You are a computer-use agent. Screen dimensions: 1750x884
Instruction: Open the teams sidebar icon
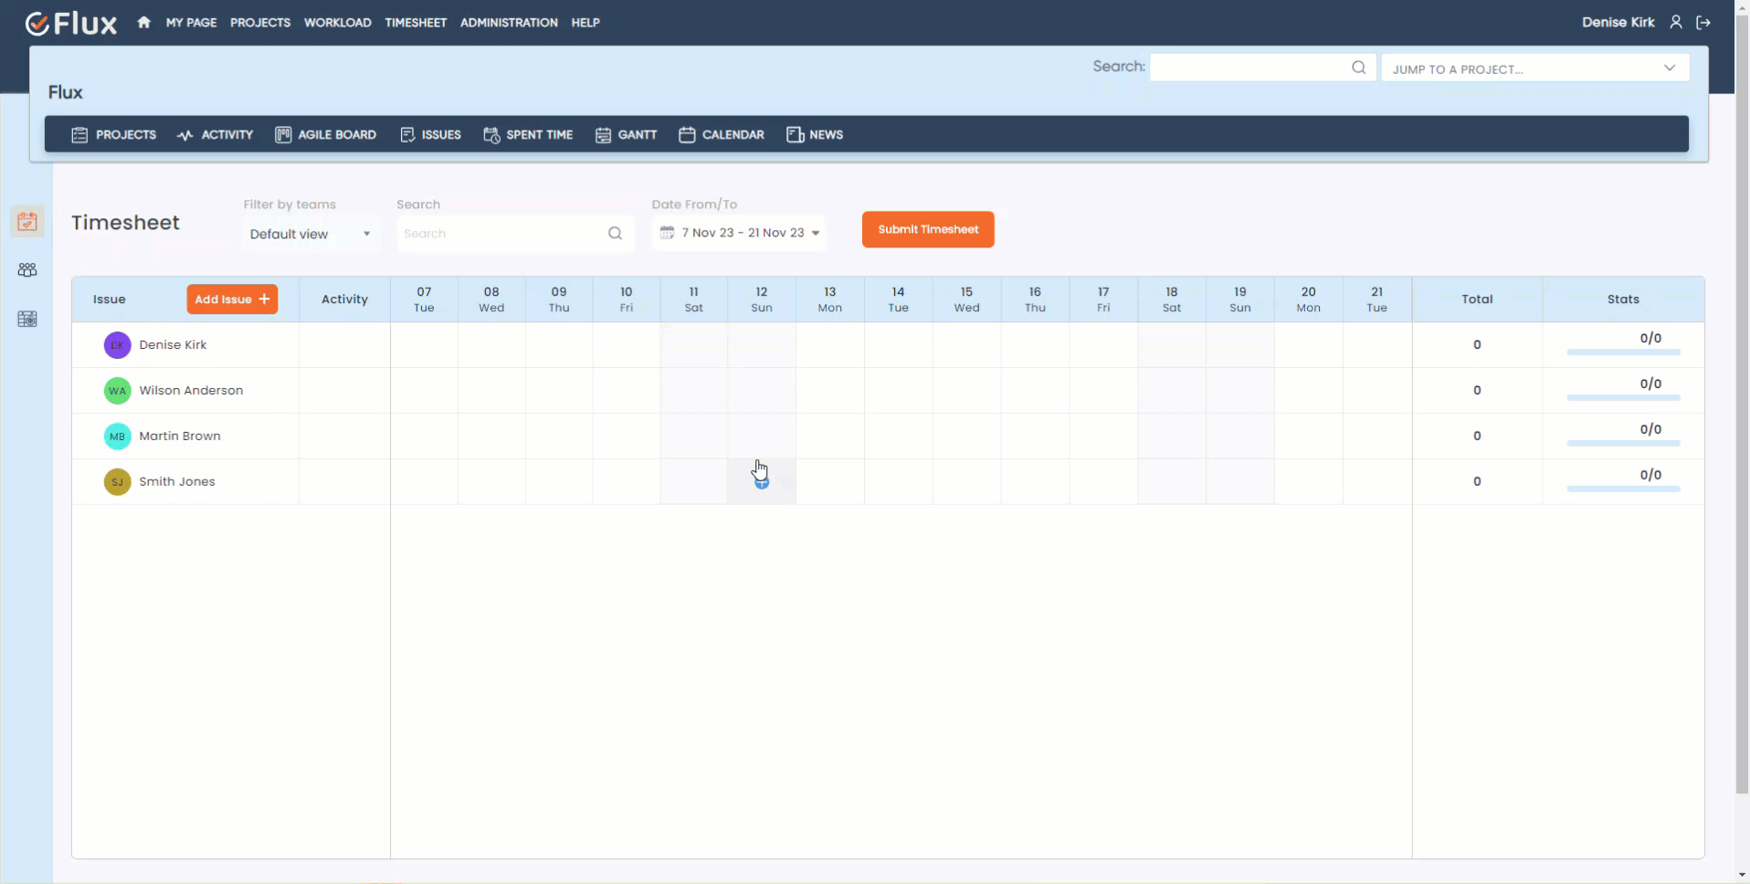coord(27,270)
